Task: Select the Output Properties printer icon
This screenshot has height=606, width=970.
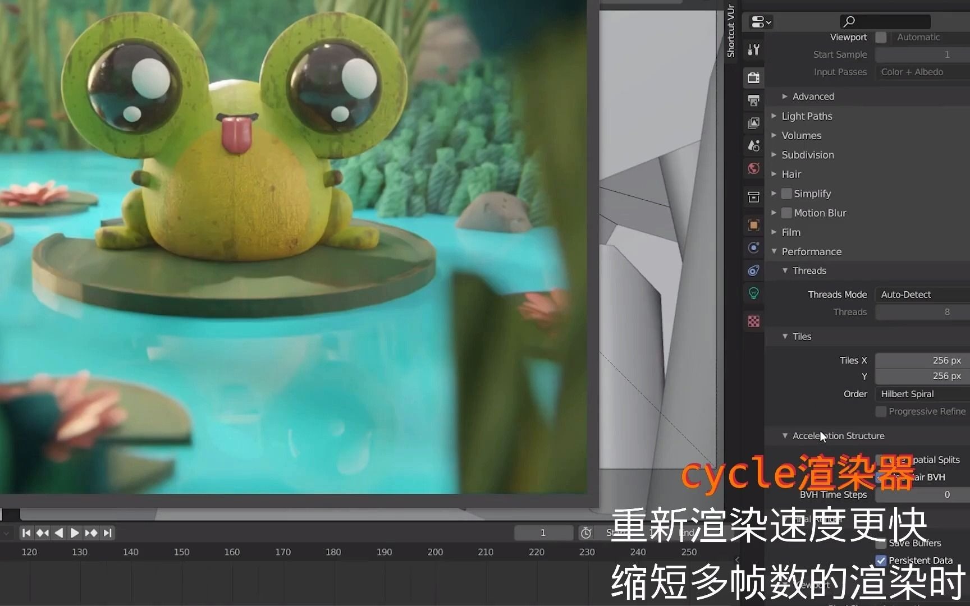Action: pos(754,100)
